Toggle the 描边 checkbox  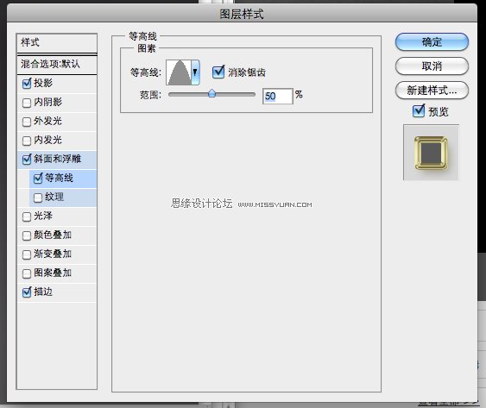[27, 292]
